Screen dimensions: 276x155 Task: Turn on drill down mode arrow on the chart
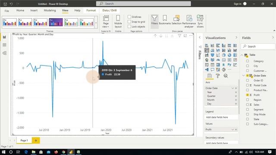point(161,36)
